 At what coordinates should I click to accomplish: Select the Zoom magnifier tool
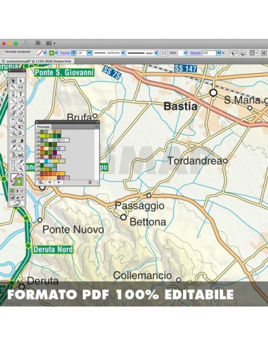(x=20, y=168)
